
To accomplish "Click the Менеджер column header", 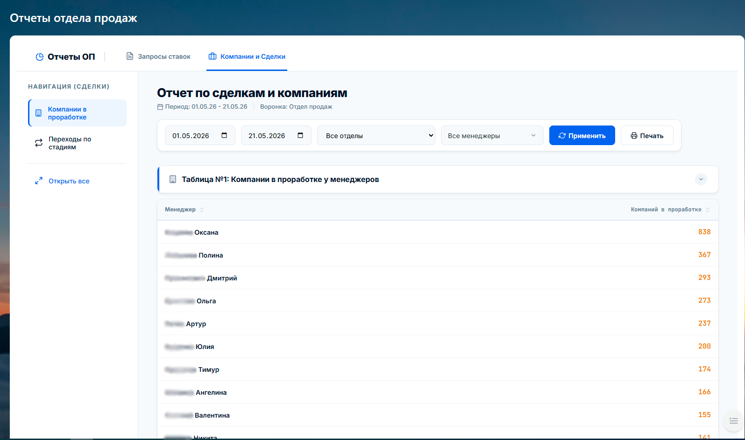I will click(x=180, y=210).
